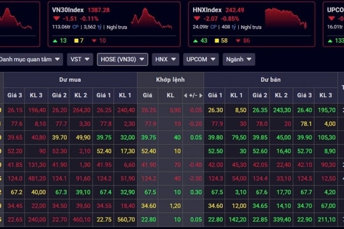Viewport: 344px width, 229px height.
Task: Click matched price 77.9
Action: (x=150, y=124)
